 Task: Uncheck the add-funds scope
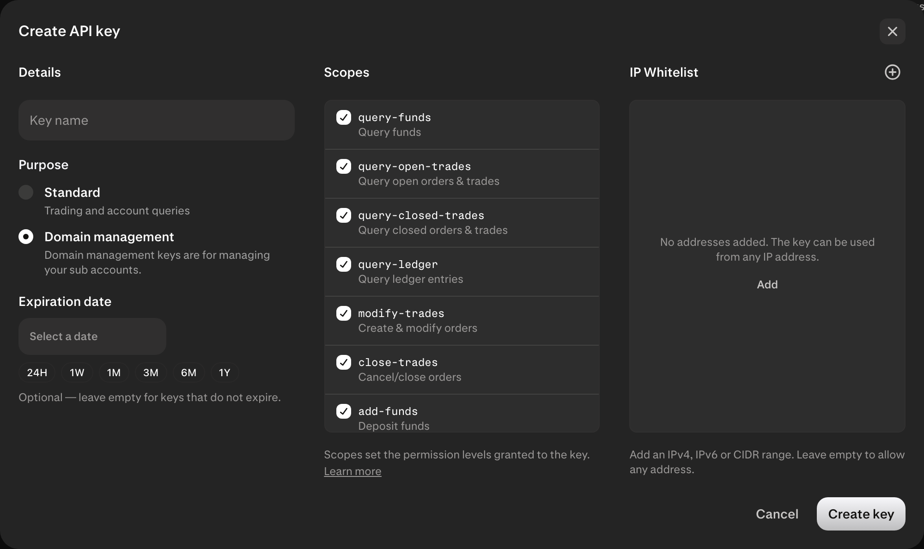344,411
